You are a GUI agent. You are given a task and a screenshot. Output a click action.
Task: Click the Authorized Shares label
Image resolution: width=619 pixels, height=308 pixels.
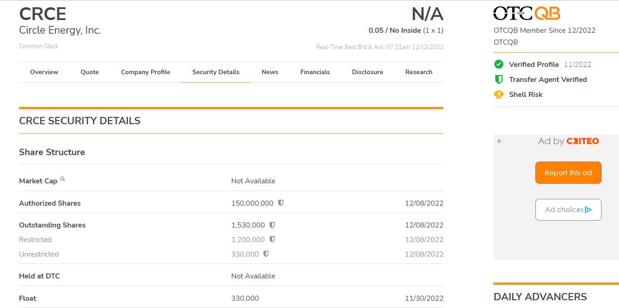click(50, 203)
